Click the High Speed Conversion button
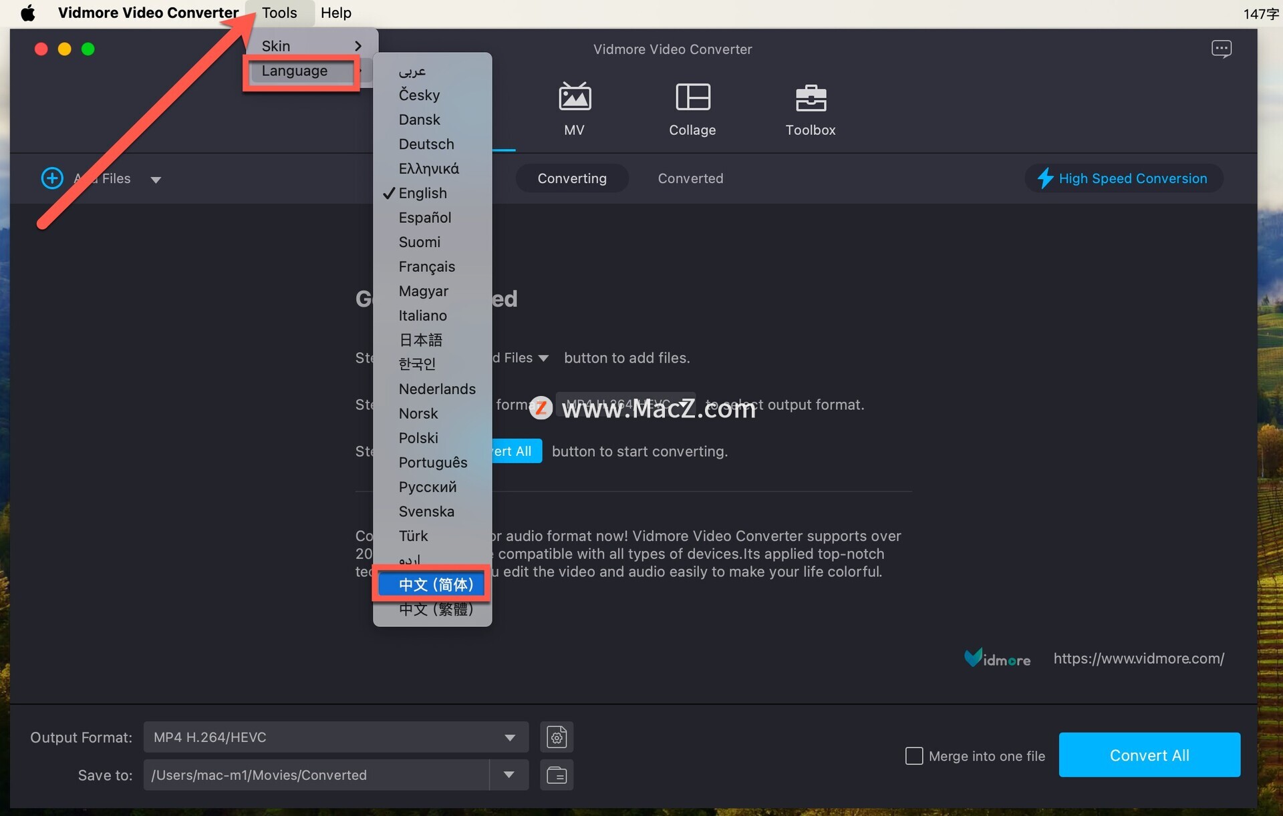Image resolution: width=1283 pixels, height=816 pixels. [1124, 178]
